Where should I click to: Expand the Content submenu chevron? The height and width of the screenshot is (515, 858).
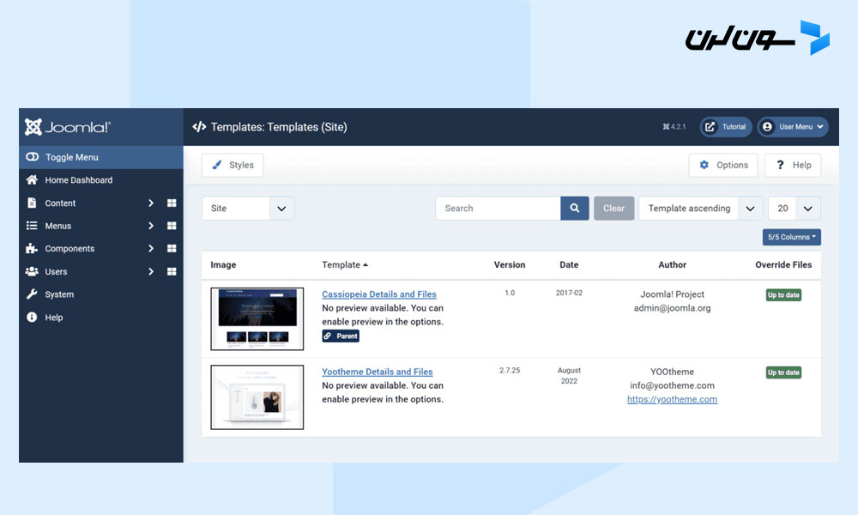150,203
